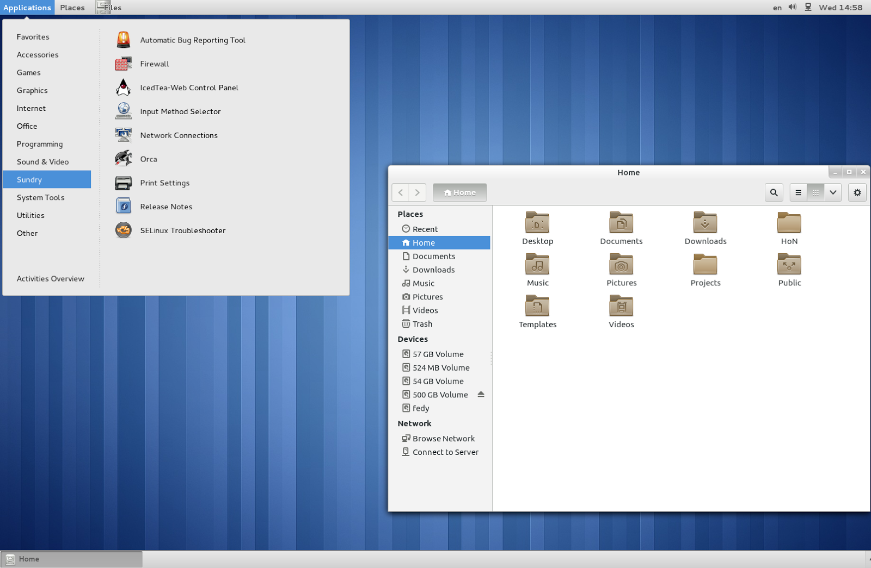Open the view options dropdown chevron
This screenshot has height=568, width=871.
(833, 192)
